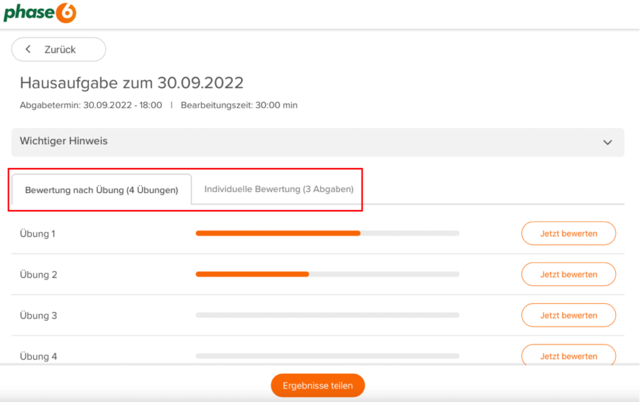
Task: Select the Übung 2 row label
Action: [38, 274]
